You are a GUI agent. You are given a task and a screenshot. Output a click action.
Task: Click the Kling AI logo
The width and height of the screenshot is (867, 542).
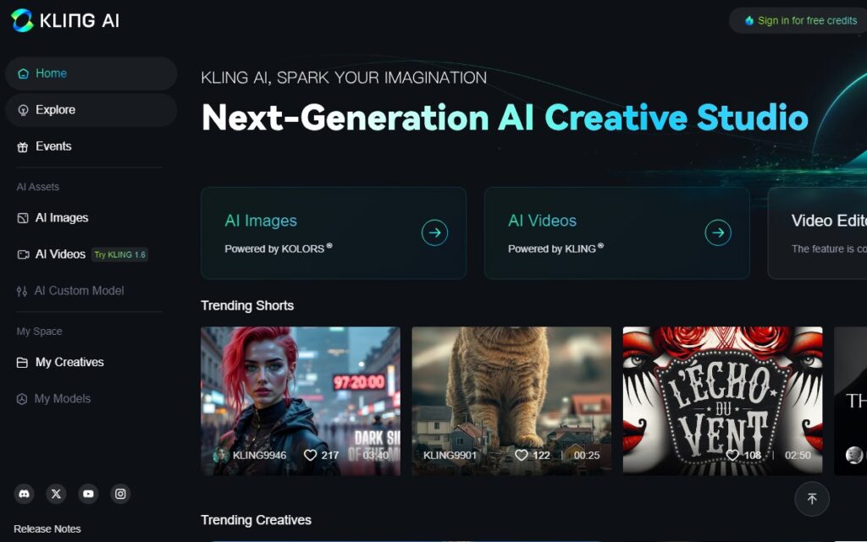click(x=64, y=20)
